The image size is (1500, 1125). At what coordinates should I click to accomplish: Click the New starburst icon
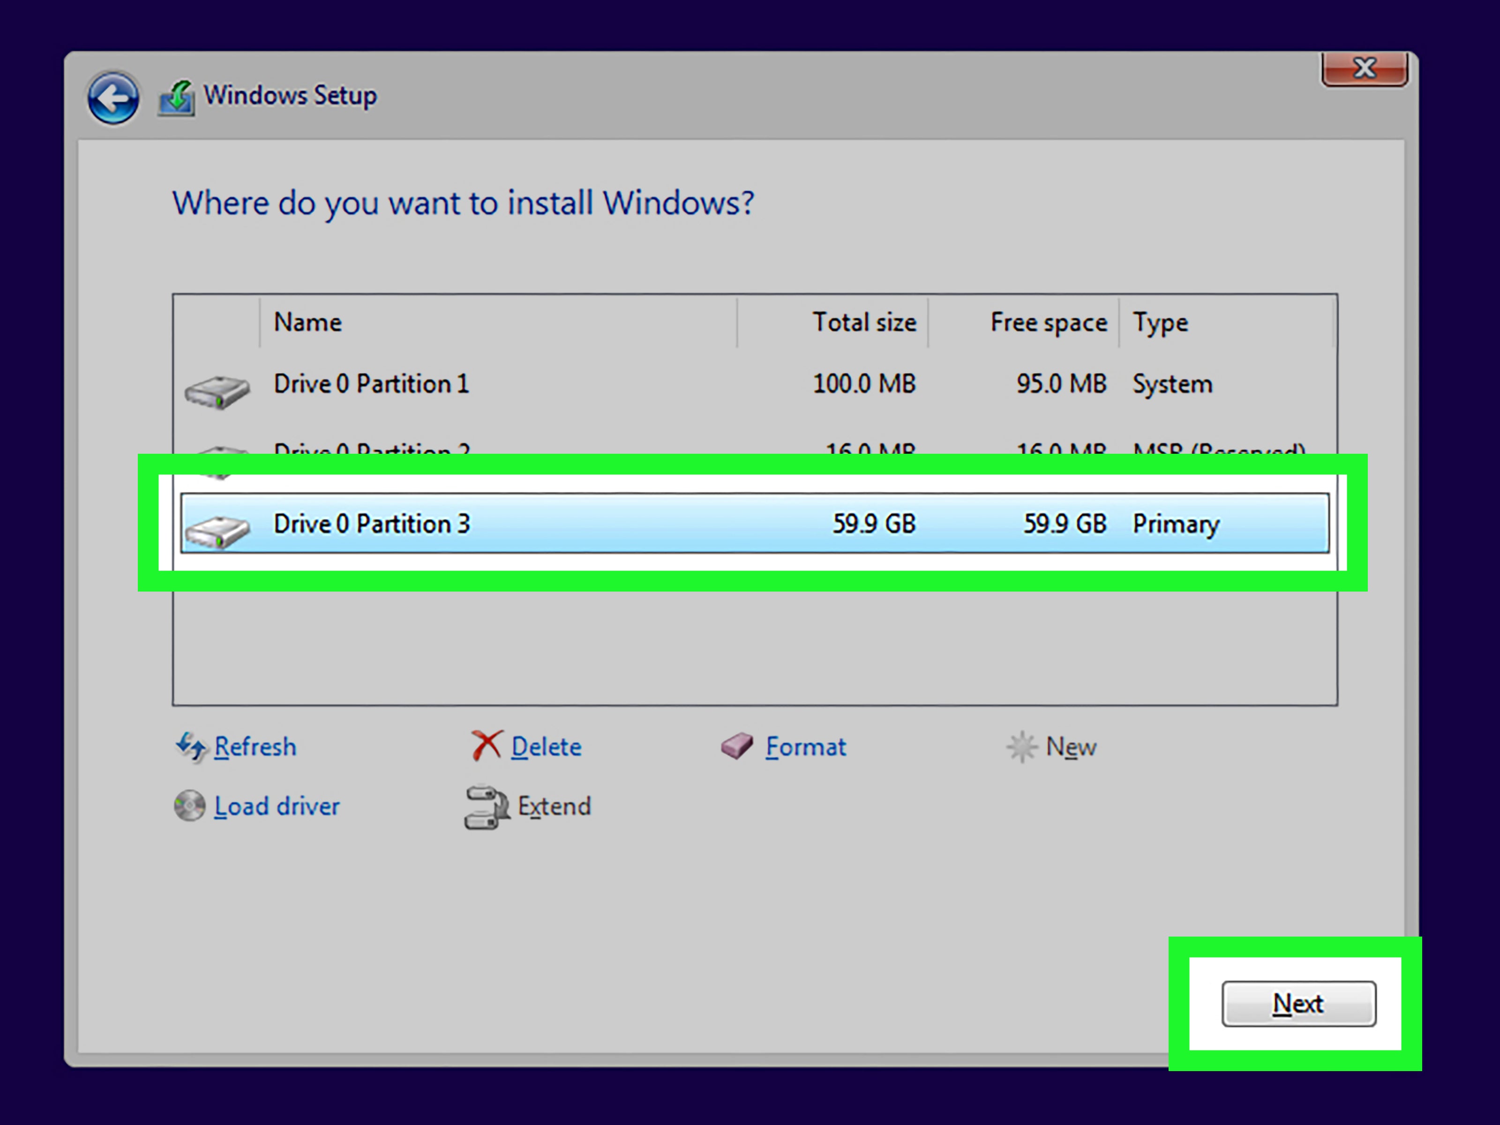tap(1021, 747)
